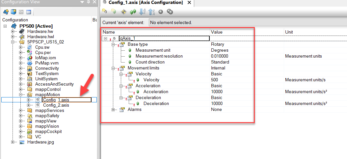347x159 pixels.
Task: Expand the Alarms property node
Action: tap(113, 110)
